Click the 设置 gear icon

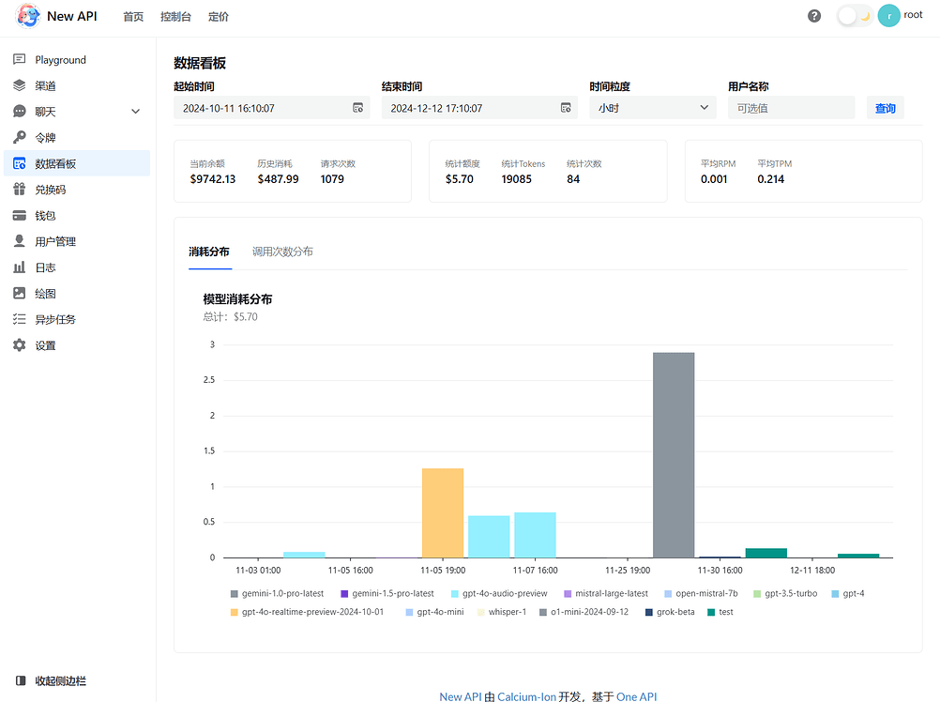pyautogui.click(x=19, y=345)
